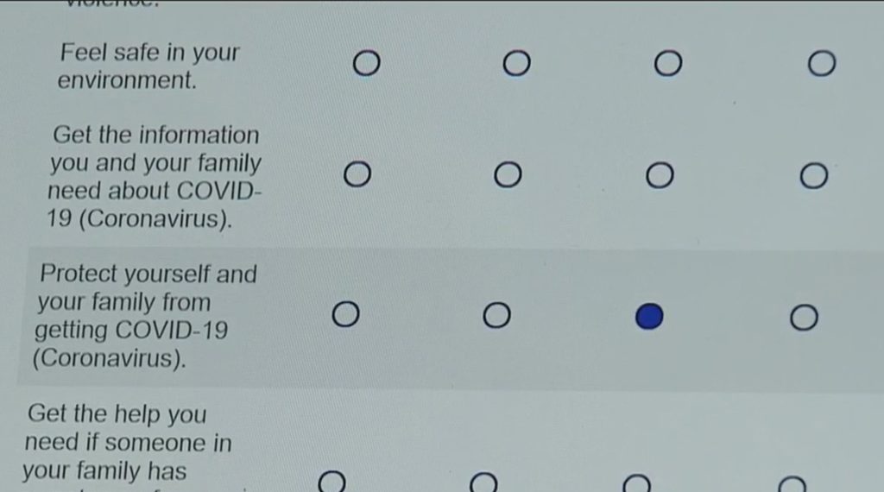884x492 pixels.
Task: Pick fourth option for 'Feel safe in your environment'
Action: click(x=821, y=63)
